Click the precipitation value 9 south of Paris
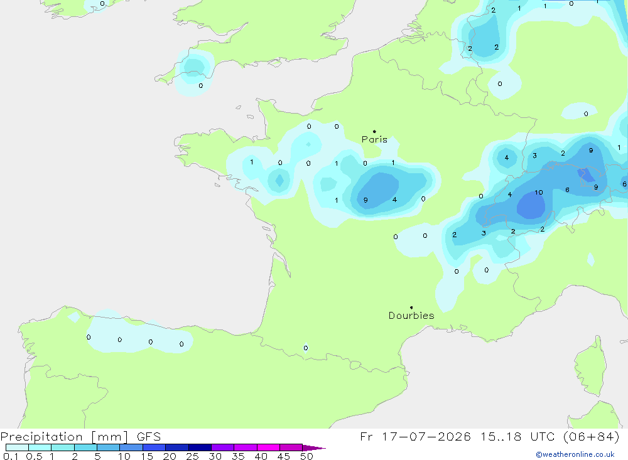This screenshot has width=628, height=460. (365, 200)
